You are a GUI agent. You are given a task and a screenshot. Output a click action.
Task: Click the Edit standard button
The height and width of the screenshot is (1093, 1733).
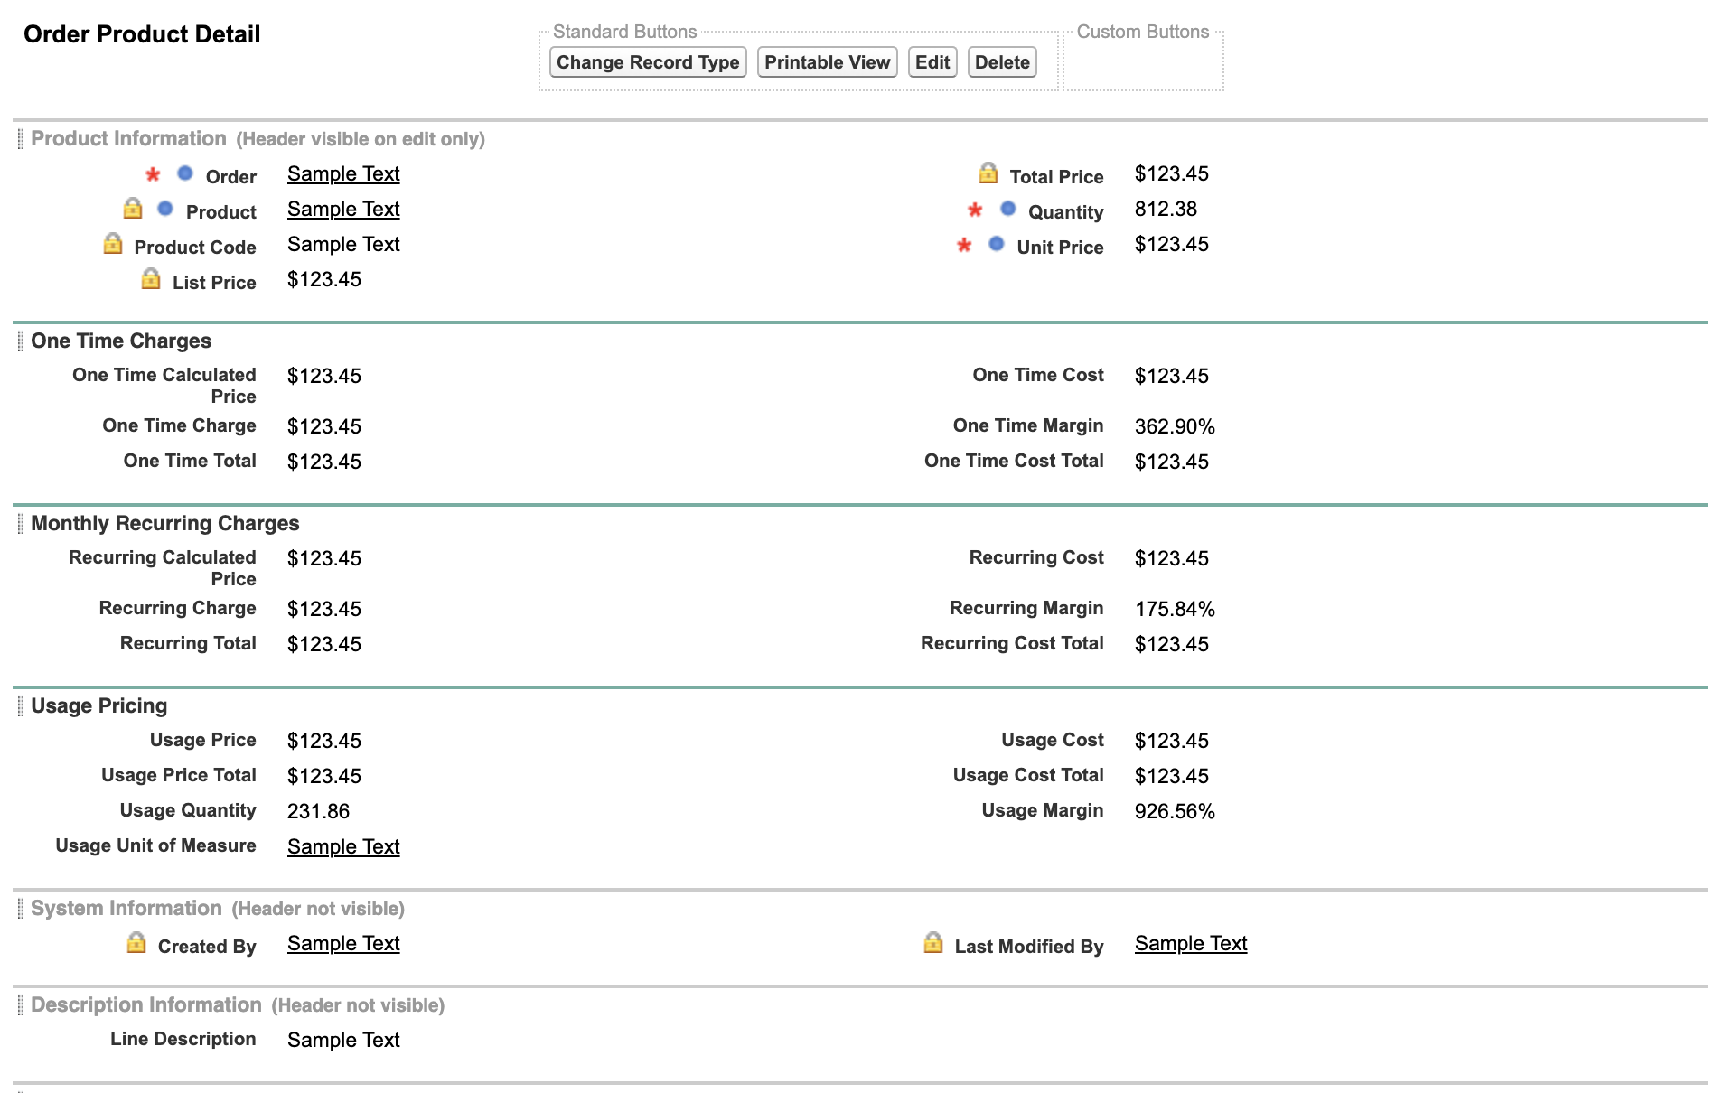tap(932, 62)
